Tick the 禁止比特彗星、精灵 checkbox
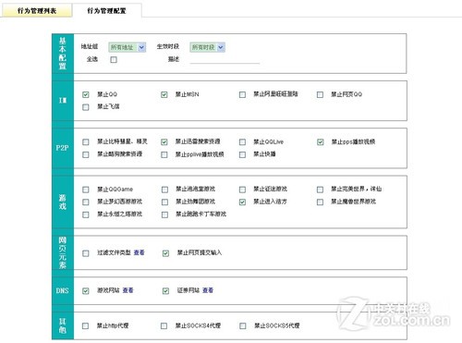This screenshot has height=343, width=462. 86,141
